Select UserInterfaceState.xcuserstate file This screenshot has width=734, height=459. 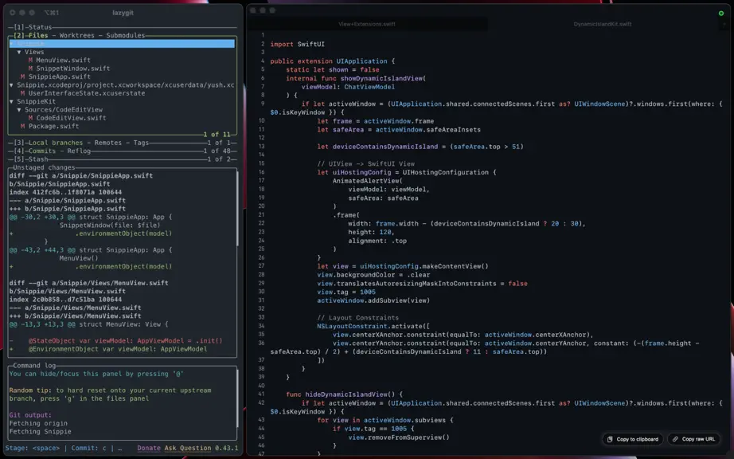click(87, 93)
